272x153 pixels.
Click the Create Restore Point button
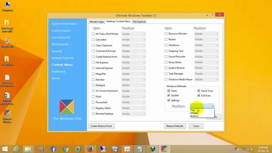coord(101,126)
